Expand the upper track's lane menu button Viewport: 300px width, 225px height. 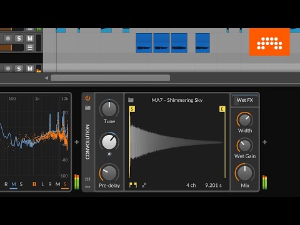(x=30, y=47)
